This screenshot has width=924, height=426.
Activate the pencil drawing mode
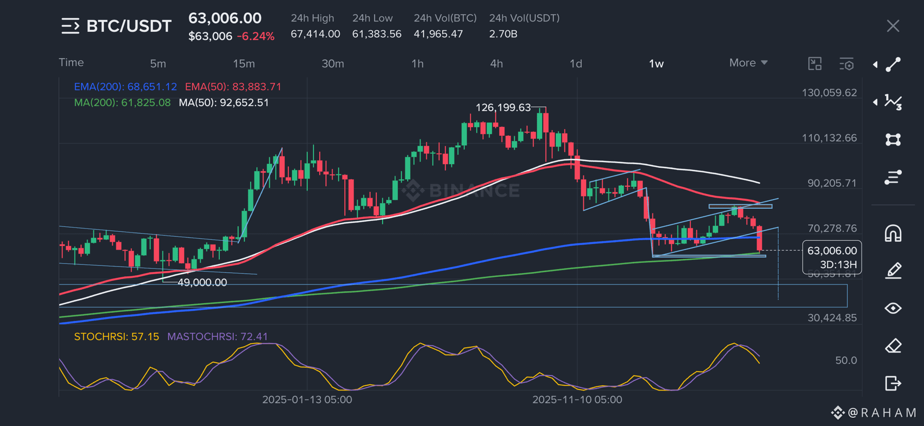[893, 271]
